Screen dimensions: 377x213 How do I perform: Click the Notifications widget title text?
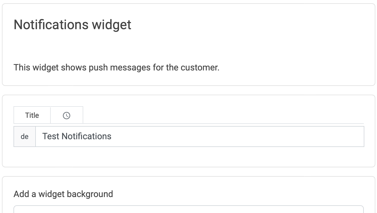point(72,24)
